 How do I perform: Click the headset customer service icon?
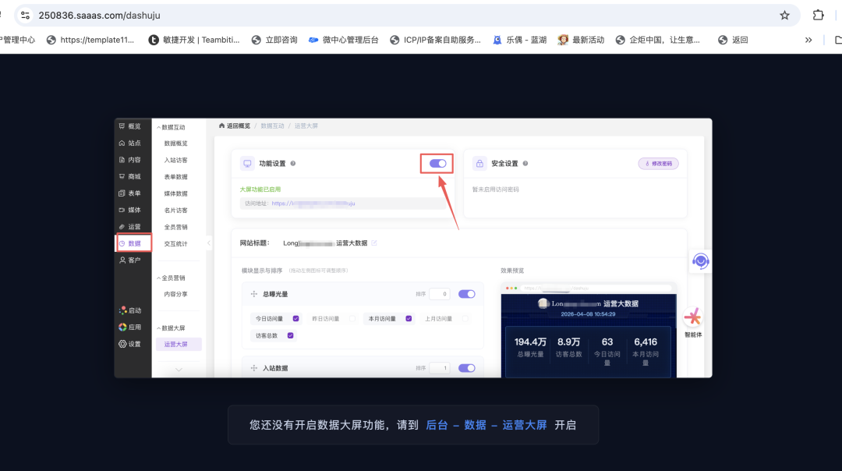click(700, 261)
